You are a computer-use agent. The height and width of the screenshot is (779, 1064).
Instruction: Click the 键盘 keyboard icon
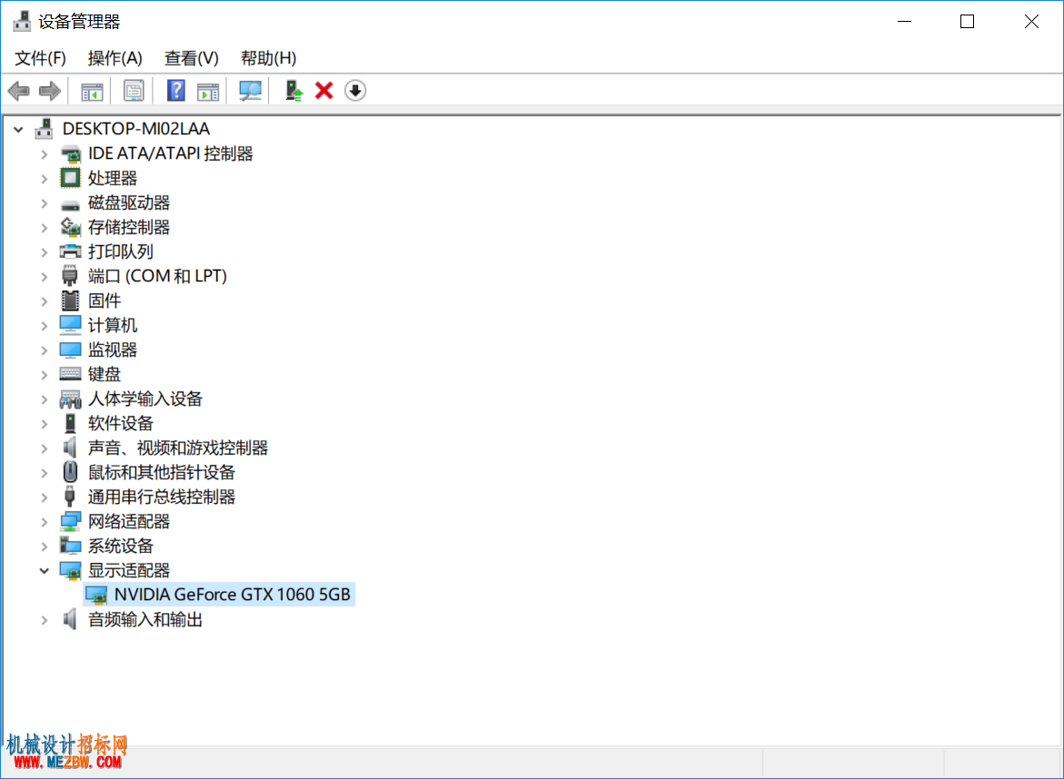pos(70,373)
